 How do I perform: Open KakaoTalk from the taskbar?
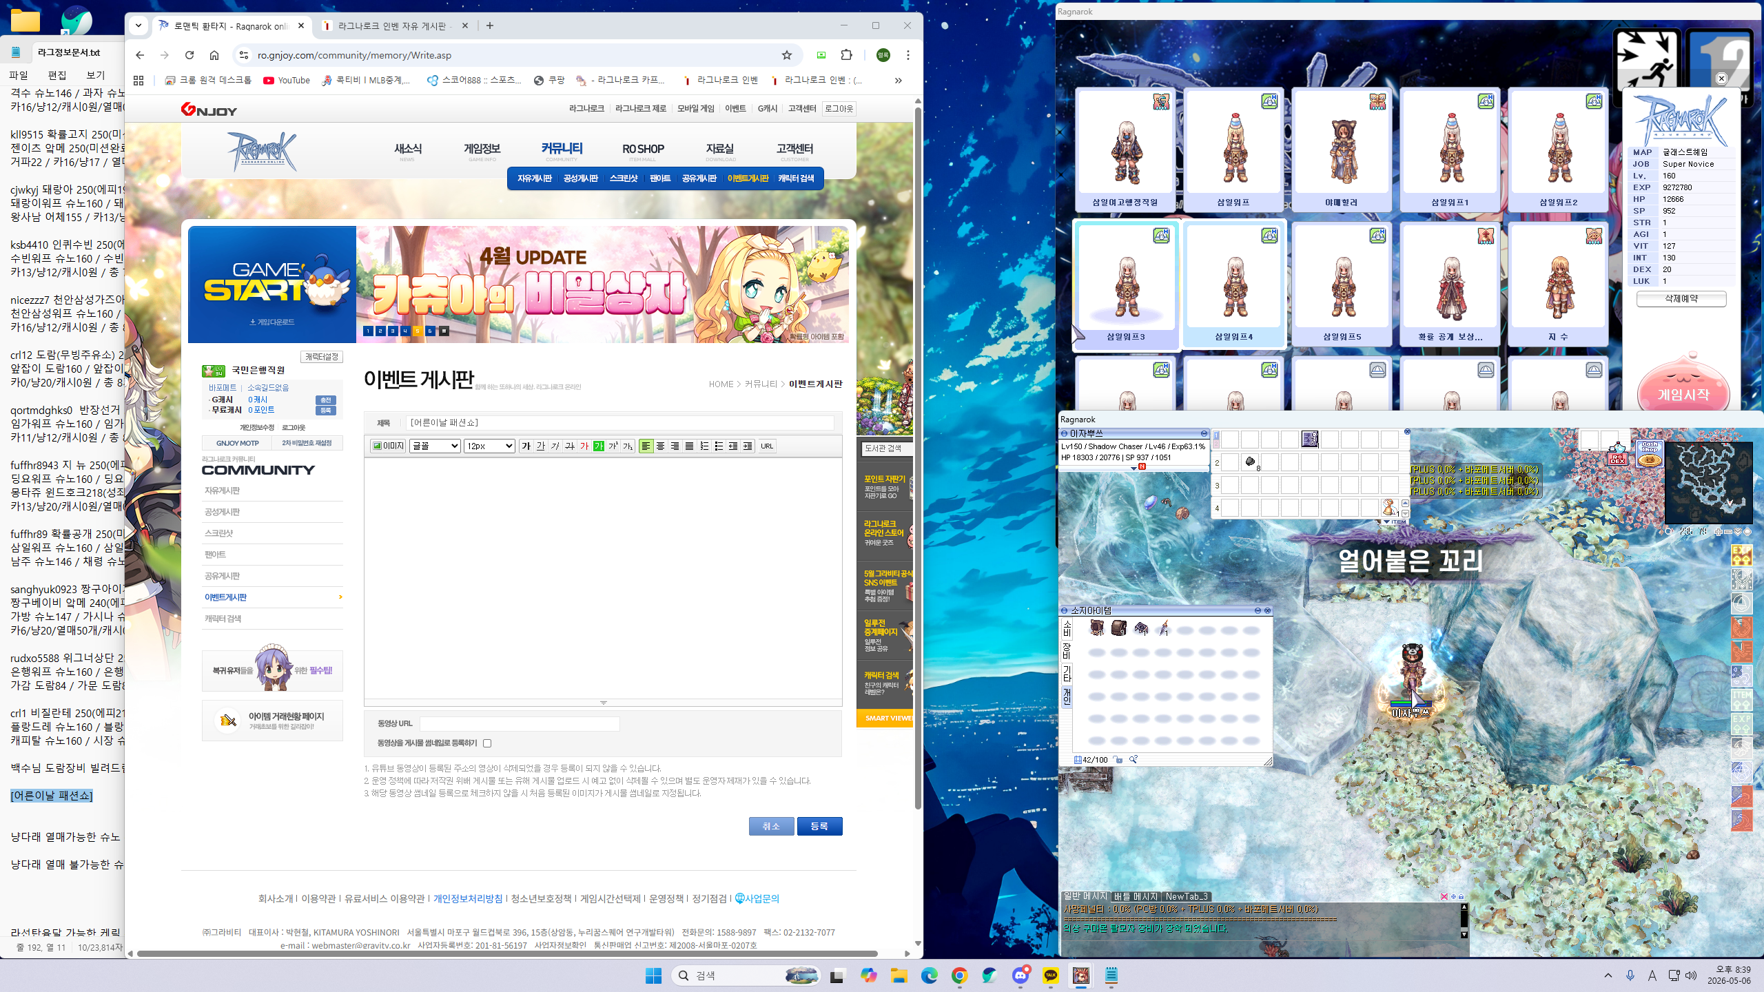(x=1051, y=975)
